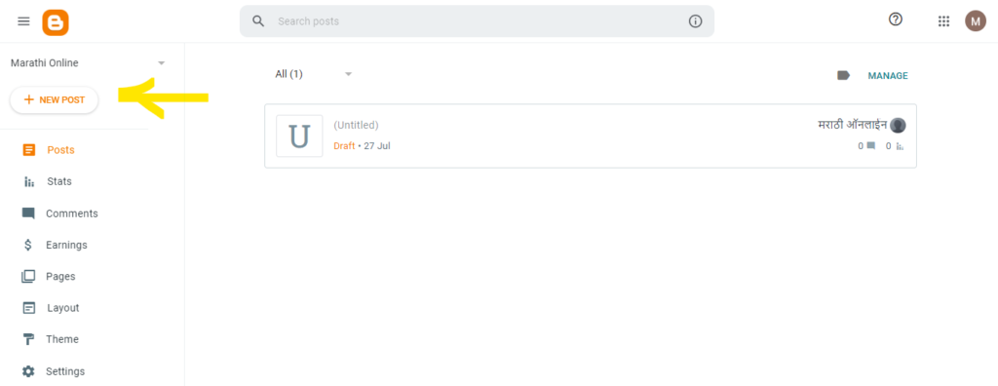The width and height of the screenshot is (998, 386).
Task: Open the Google apps grid
Action: point(943,21)
